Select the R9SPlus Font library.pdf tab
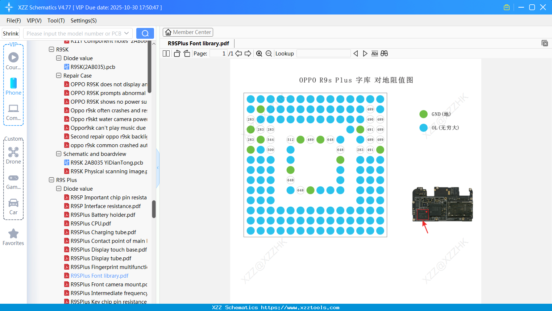This screenshot has width=552, height=311. (x=199, y=43)
